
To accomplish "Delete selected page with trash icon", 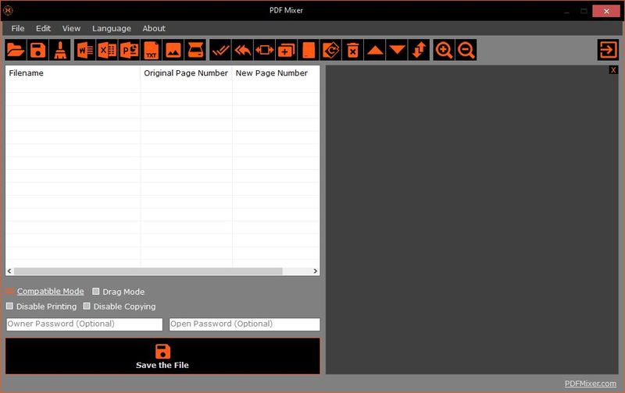I will pos(353,50).
